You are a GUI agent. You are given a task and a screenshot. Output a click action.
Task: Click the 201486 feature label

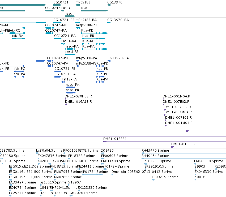(x=107, y=151)
